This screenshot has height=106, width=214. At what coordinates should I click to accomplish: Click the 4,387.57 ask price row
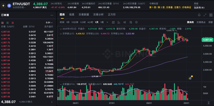click(x=27, y=71)
